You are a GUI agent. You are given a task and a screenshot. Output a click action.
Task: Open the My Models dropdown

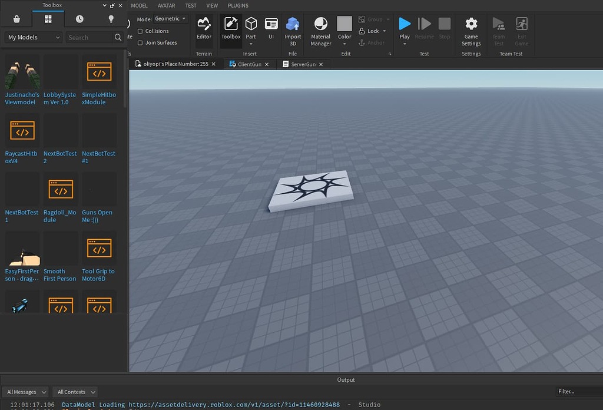point(32,37)
